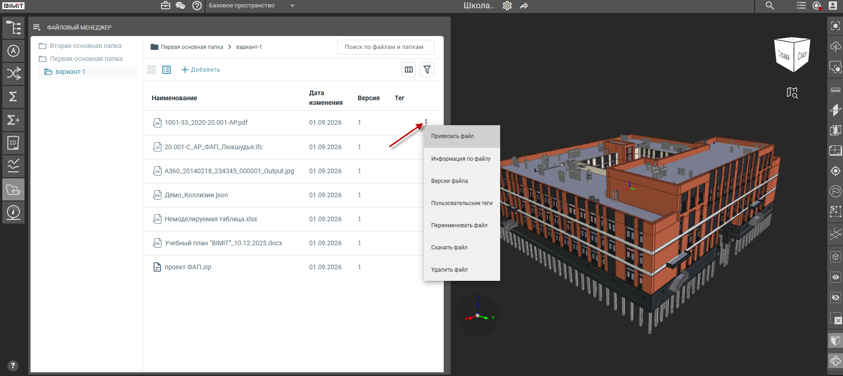Select Привязать файл in context menu
Viewport: 843px width, 376px height.
click(462, 136)
